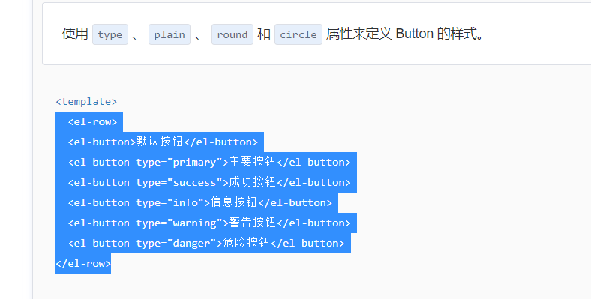Viewport: 591px width, 299px height.
Task: Click the 危险按钮 text in the code
Action: (x=247, y=244)
